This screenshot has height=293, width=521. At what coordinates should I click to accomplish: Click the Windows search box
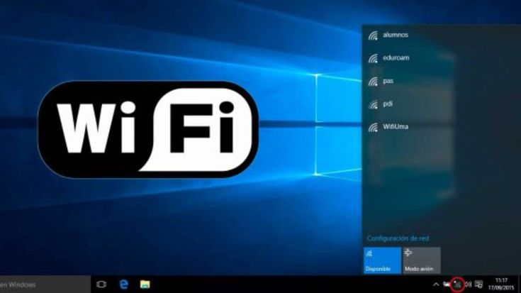pyautogui.click(x=45, y=284)
